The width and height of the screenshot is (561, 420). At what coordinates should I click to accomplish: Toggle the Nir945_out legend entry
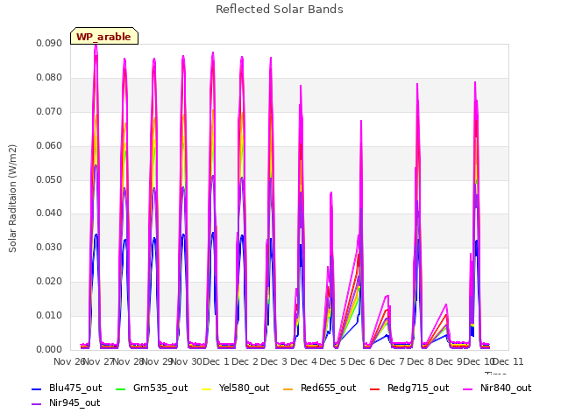tap(66, 403)
